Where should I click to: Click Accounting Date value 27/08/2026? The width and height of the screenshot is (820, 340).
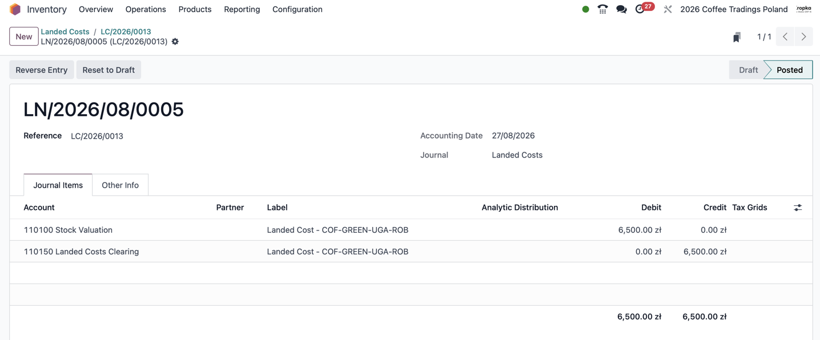click(513, 136)
